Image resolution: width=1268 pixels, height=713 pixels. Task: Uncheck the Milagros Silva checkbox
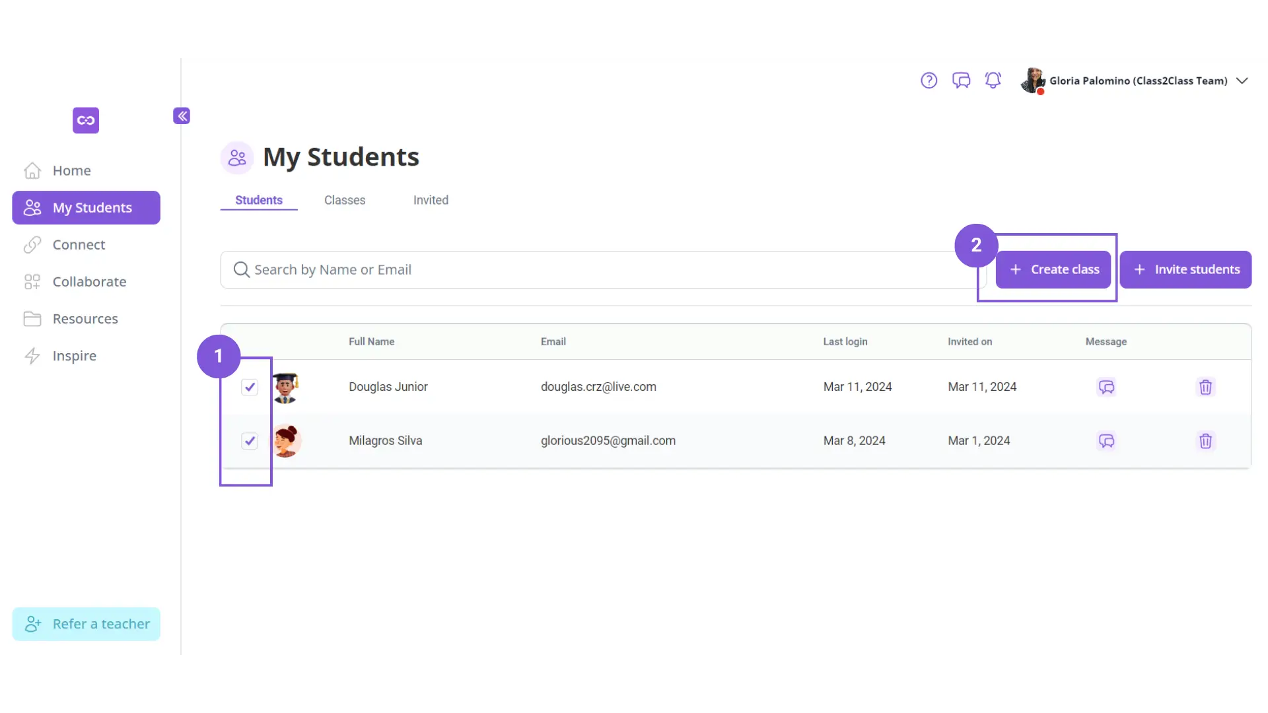pos(250,441)
